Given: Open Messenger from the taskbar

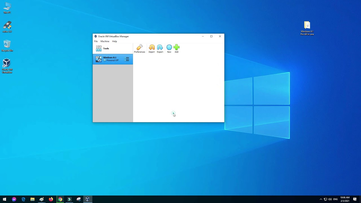Looking at the screenshot, I should pos(14,199).
